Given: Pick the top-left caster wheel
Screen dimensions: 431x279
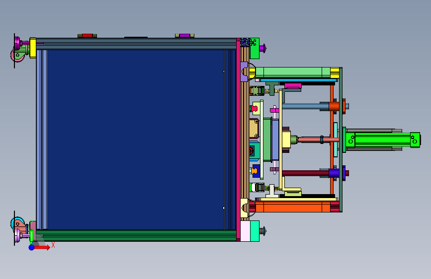Looking at the screenshot, I should [x=17, y=56].
